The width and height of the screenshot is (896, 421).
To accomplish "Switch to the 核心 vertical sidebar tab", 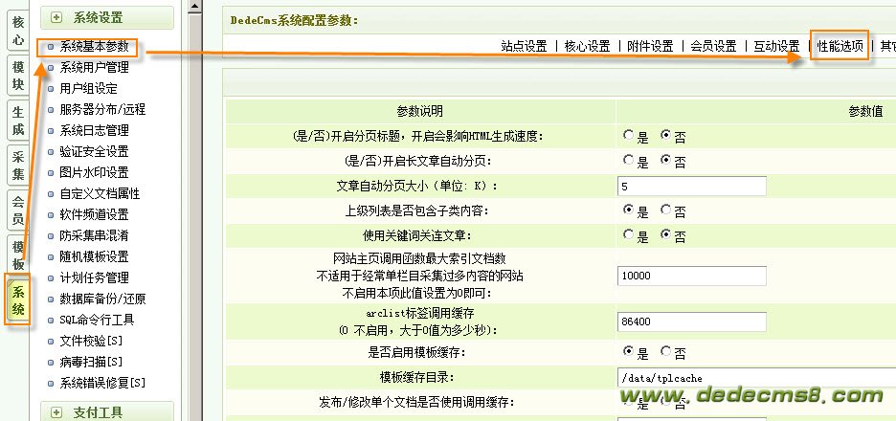I will tap(18, 29).
